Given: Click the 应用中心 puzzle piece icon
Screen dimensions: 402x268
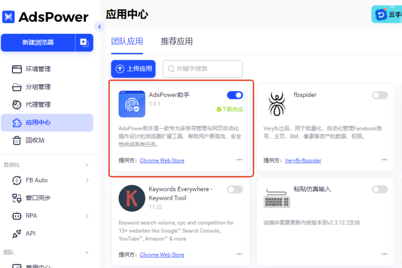Looking at the screenshot, I should [17, 123].
